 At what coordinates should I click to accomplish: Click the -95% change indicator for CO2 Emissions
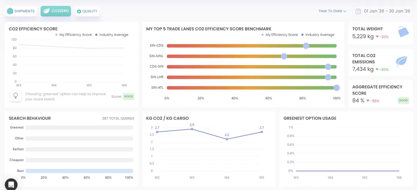382,69
